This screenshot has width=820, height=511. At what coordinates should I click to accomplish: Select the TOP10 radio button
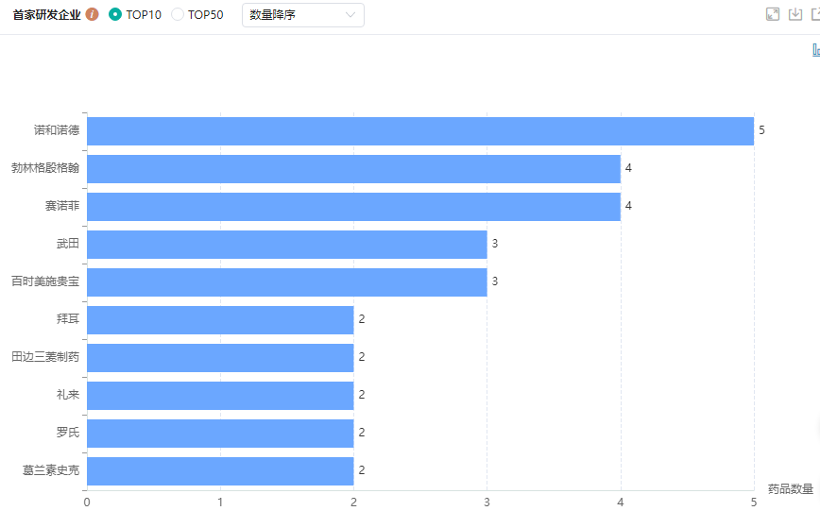click(x=115, y=15)
